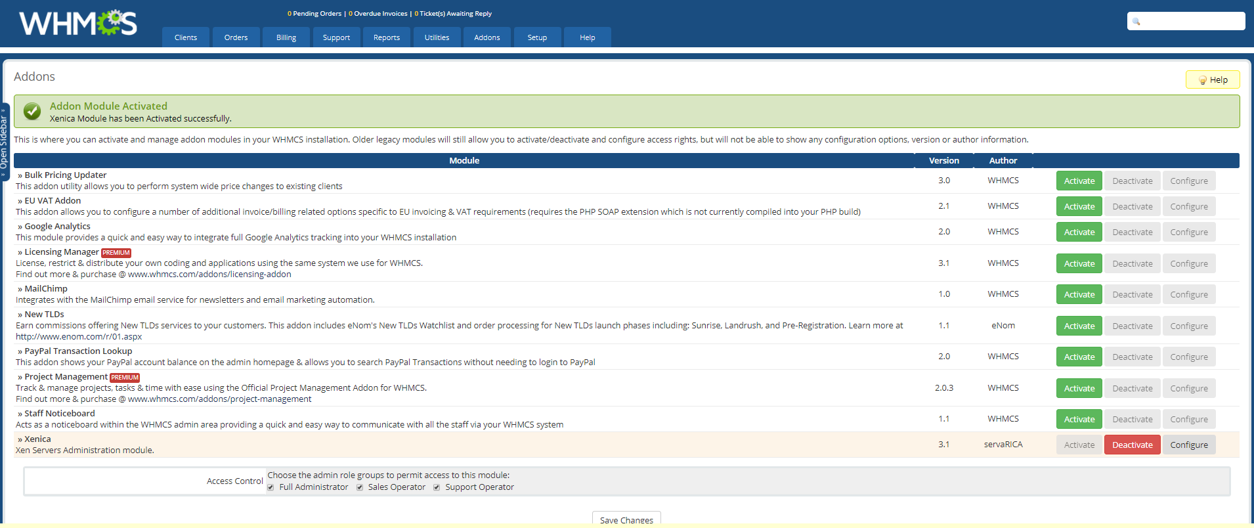Viewport: 1254px width, 528px height.
Task: Click the eNom author cell
Action: 1003,326
